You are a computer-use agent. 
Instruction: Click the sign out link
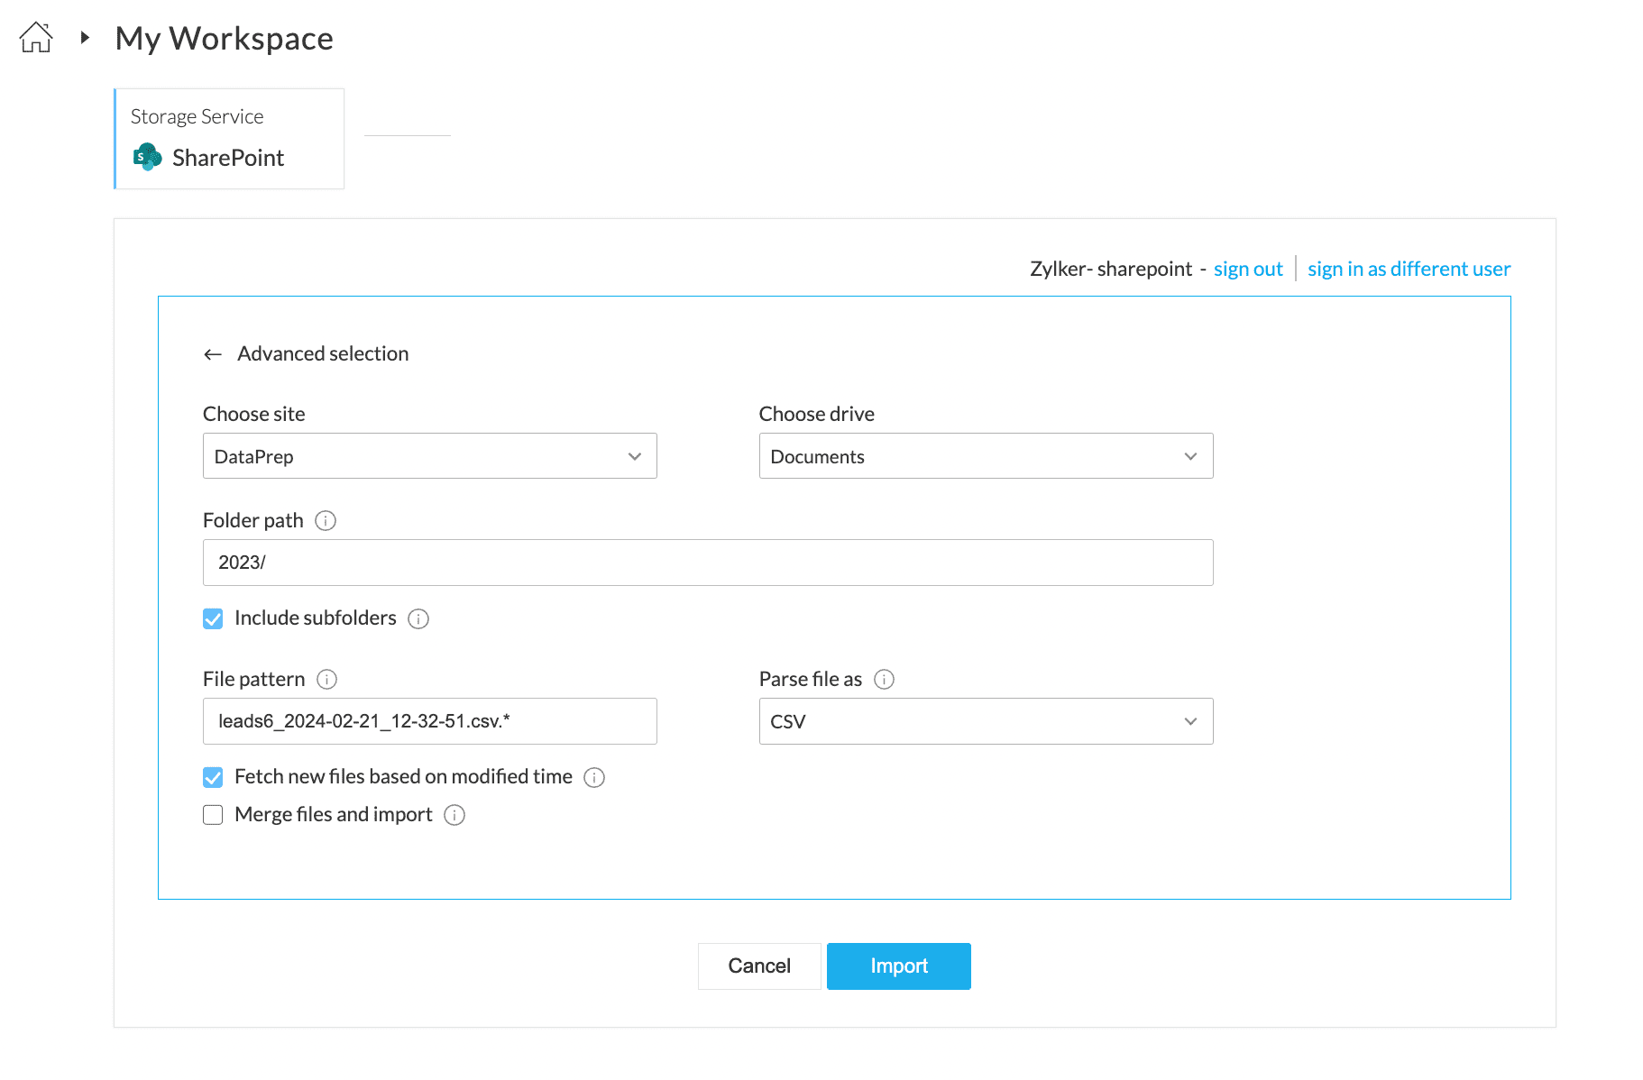[x=1248, y=269]
